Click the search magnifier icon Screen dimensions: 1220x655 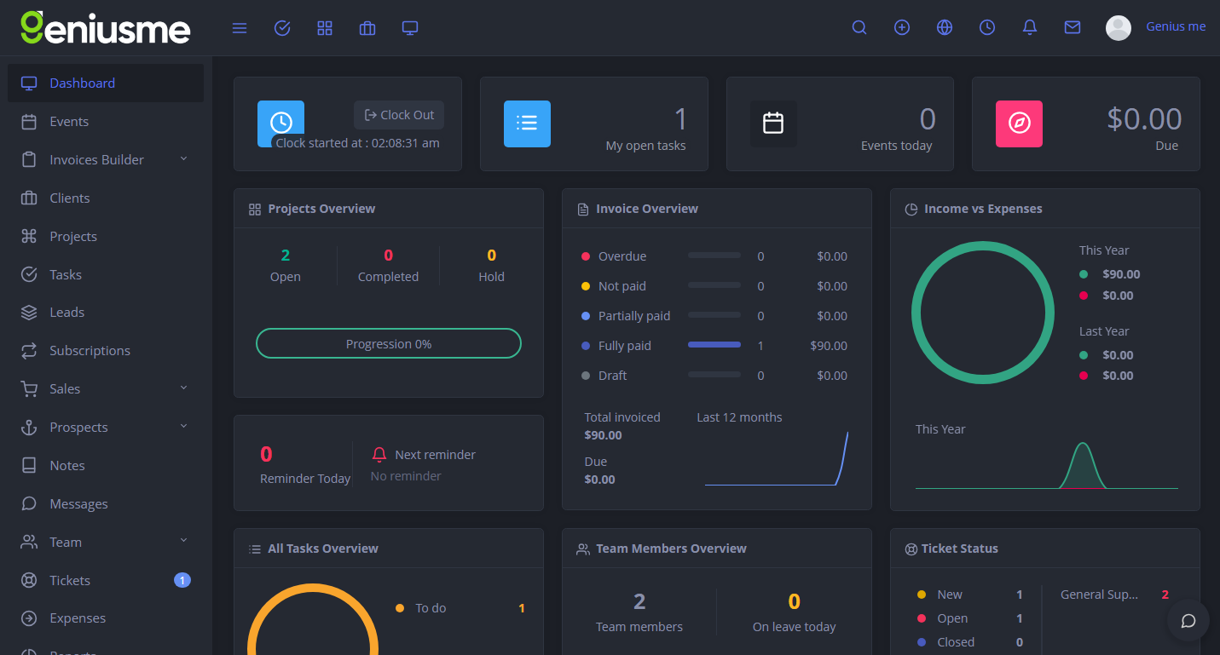coord(859,27)
